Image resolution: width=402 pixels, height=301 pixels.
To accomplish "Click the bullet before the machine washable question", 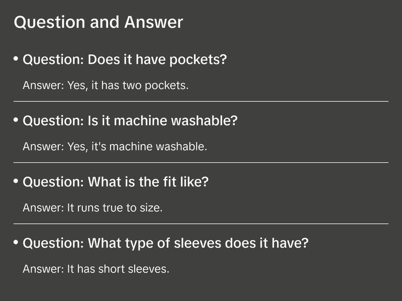I will point(16,120).
